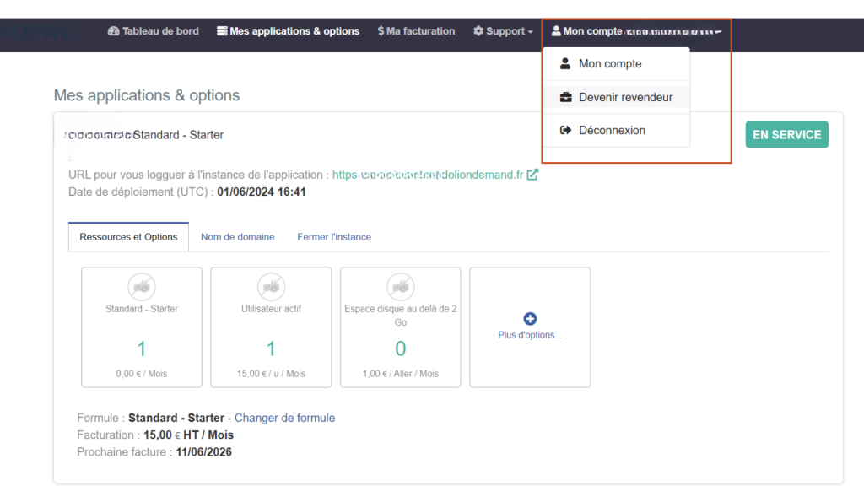This screenshot has width=864, height=486.
Task: Collapse the Mon compte navbar dropdown
Action: [x=636, y=31]
